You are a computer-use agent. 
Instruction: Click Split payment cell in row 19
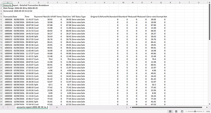(x=39, y=56)
